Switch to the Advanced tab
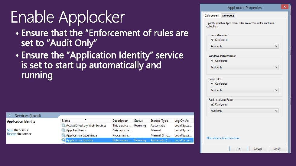 (x=228, y=16)
